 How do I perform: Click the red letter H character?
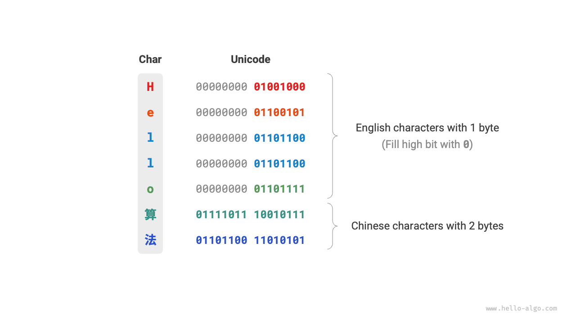coord(150,87)
